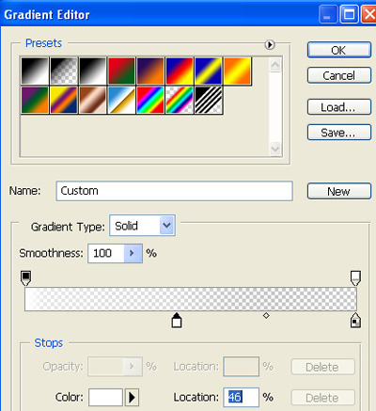Pick the orange-yellow-orange gradient preset
Viewport: 376px width, 411px height.
pos(237,71)
